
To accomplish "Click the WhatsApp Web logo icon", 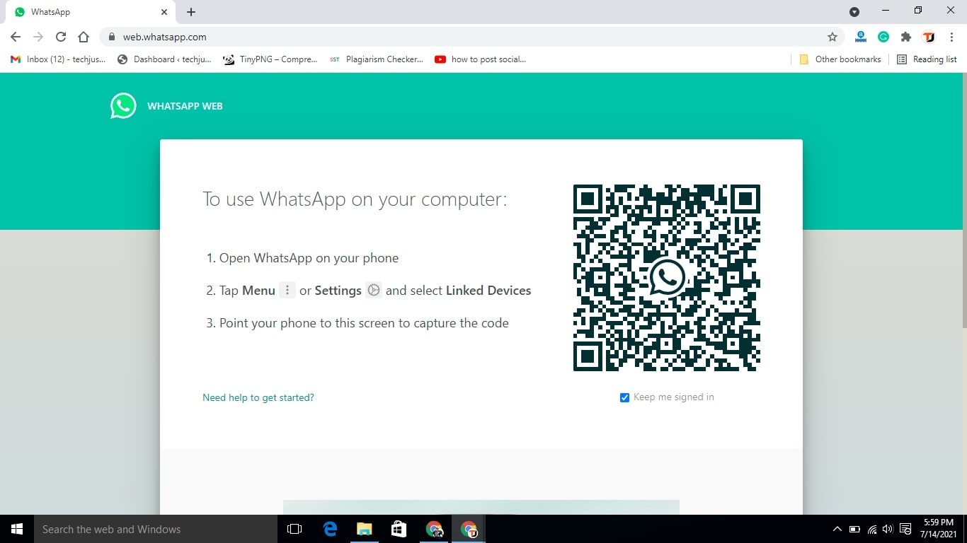I will click(123, 105).
